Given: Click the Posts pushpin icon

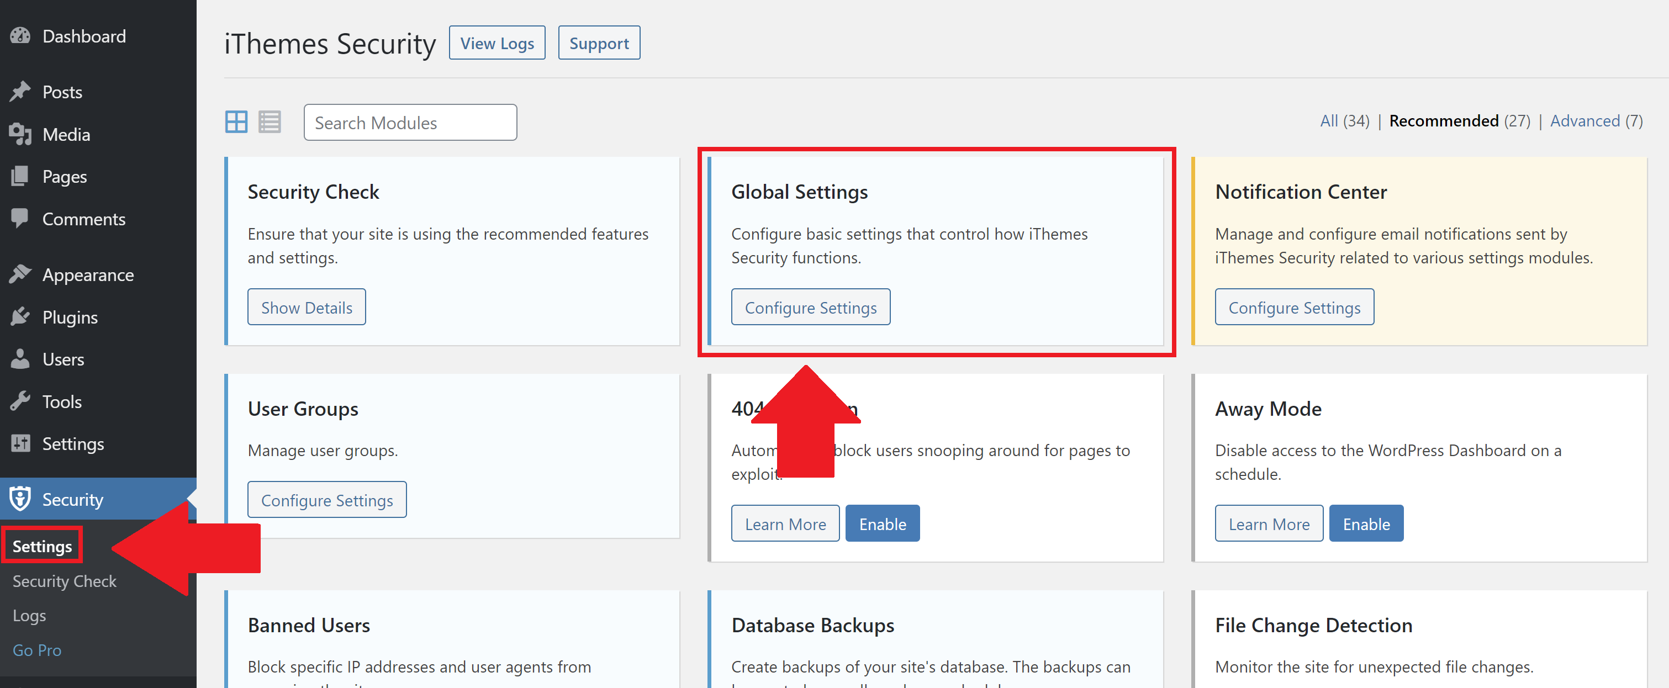Looking at the screenshot, I should tap(21, 92).
